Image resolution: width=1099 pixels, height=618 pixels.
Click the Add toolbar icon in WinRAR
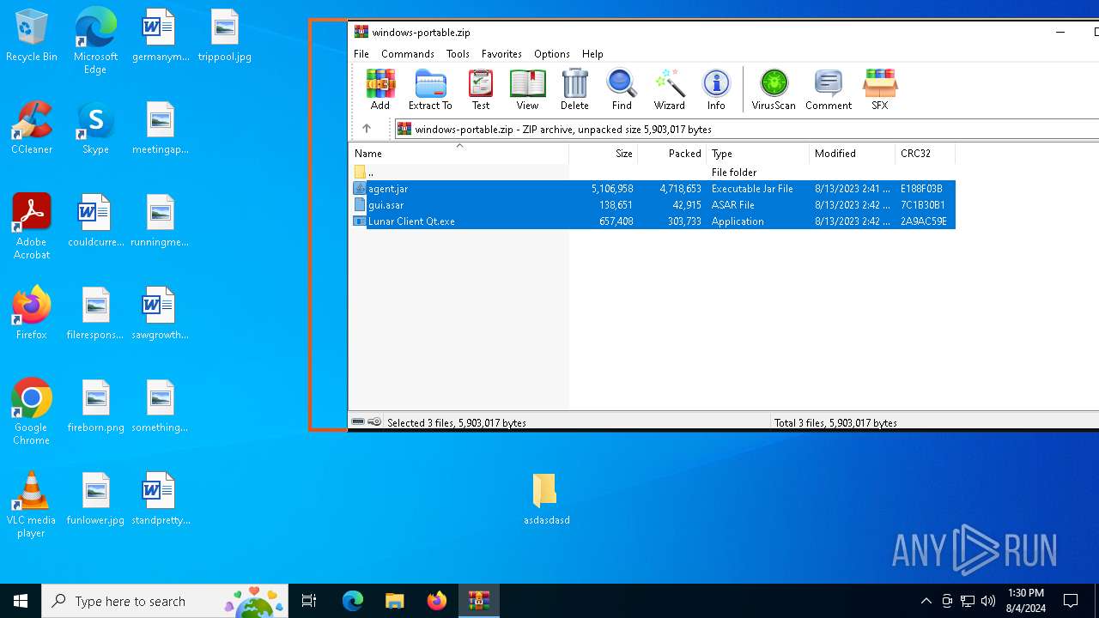point(380,90)
